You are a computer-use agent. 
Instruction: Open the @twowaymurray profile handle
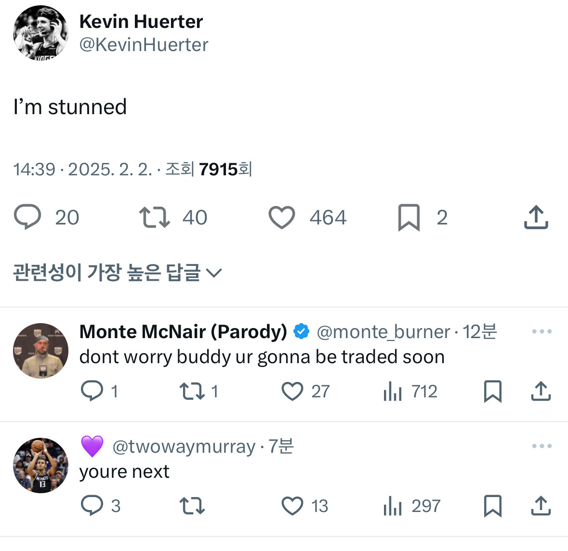(184, 446)
